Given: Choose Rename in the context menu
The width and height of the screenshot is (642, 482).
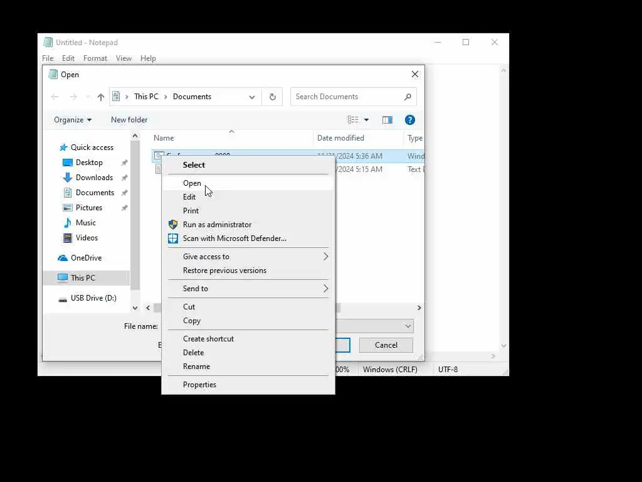Looking at the screenshot, I should point(248,367).
